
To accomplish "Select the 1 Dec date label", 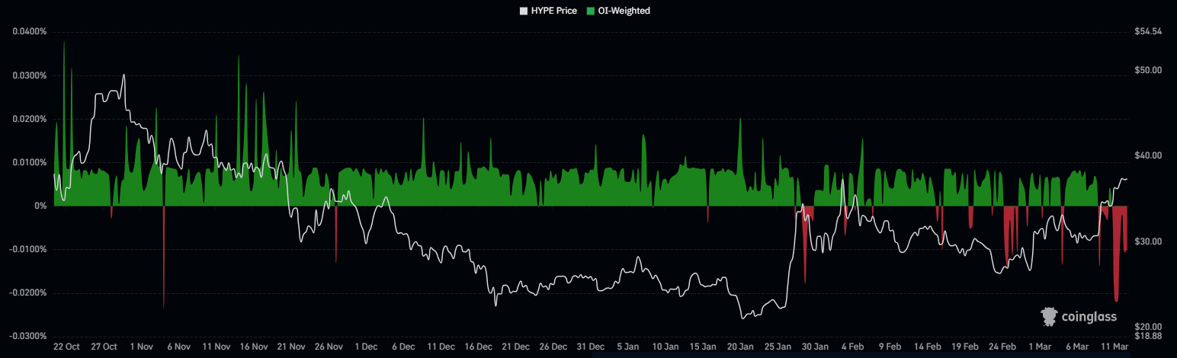I will click(365, 347).
